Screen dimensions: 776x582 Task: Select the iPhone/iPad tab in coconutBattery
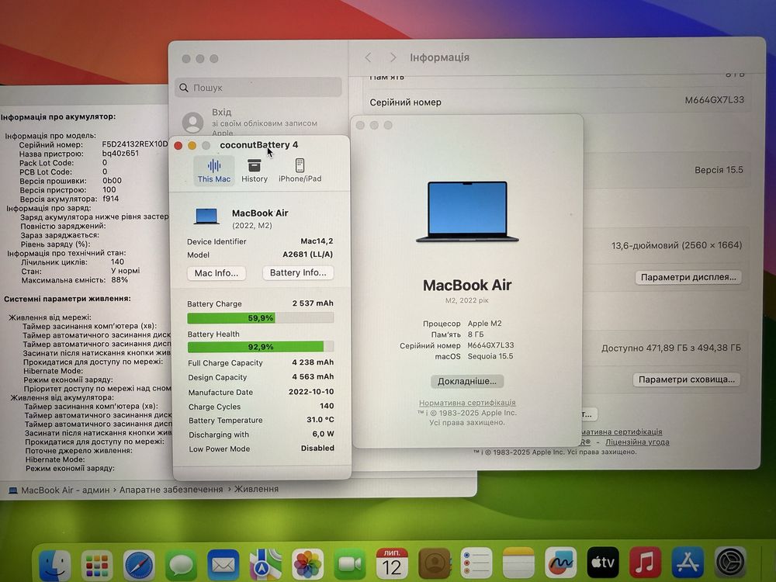coord(300,170)
